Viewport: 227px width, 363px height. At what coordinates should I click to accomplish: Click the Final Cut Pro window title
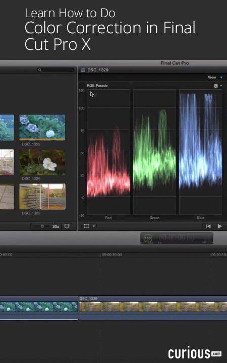tap(175, 63)
